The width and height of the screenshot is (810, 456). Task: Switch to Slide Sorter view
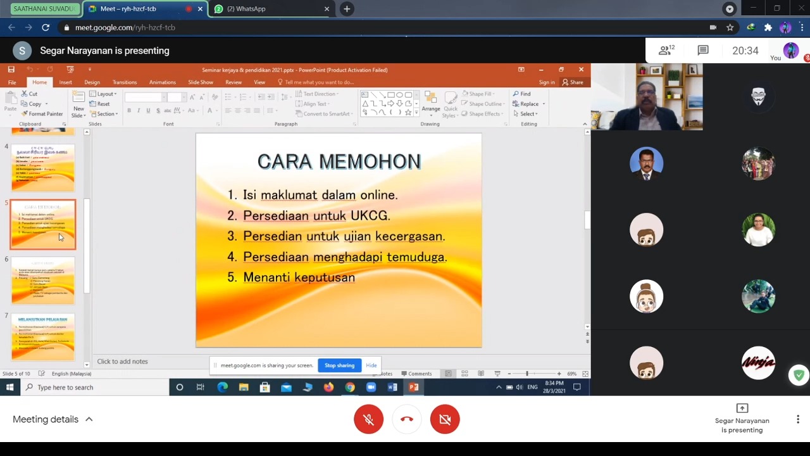pyautogui.click(x=464, y=374)
